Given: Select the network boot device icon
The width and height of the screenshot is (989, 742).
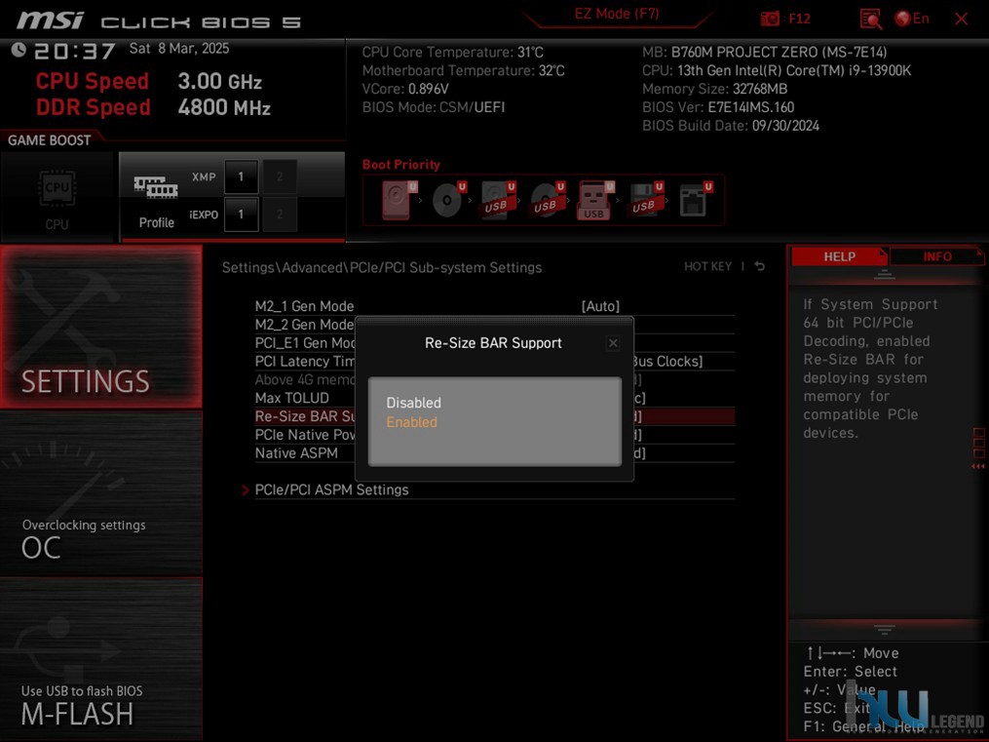Looking at the screenshot, I should tap(695, 200).
